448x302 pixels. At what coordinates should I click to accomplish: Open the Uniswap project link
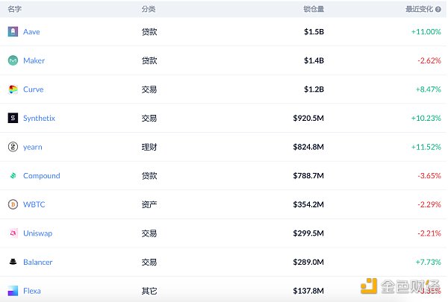38,233
